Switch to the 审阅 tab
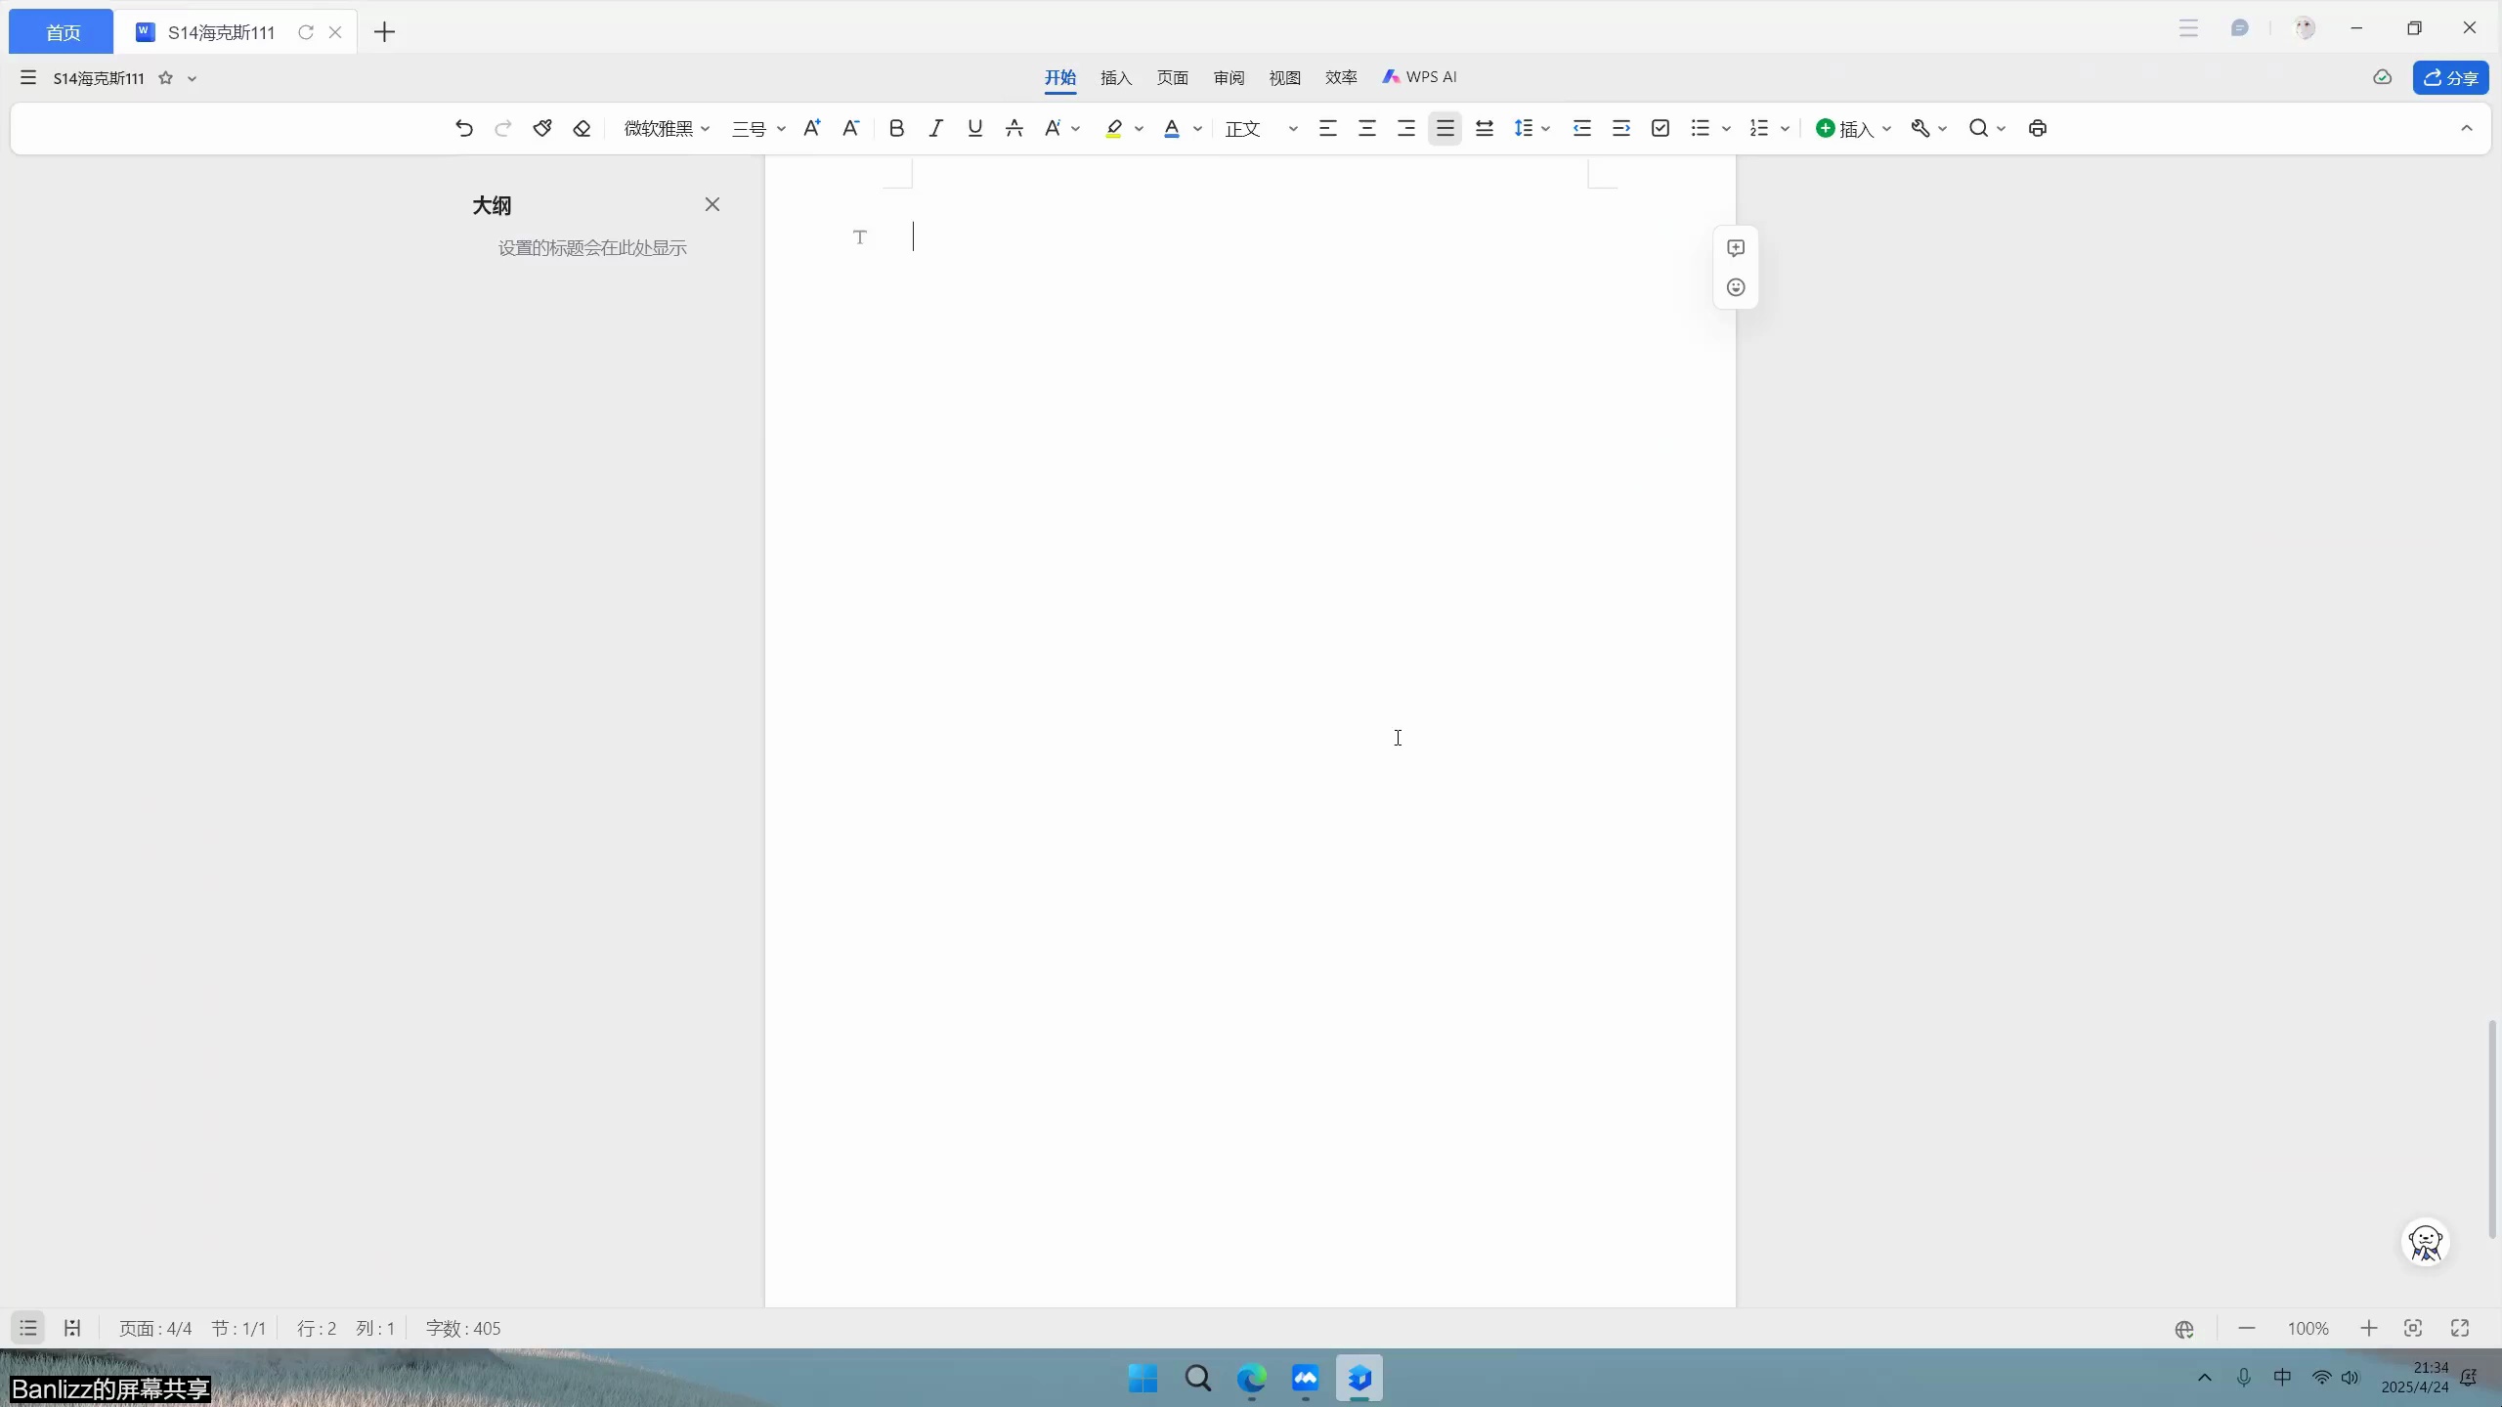Viewport: 2502px width, 1407px height. pos(1229,77)
